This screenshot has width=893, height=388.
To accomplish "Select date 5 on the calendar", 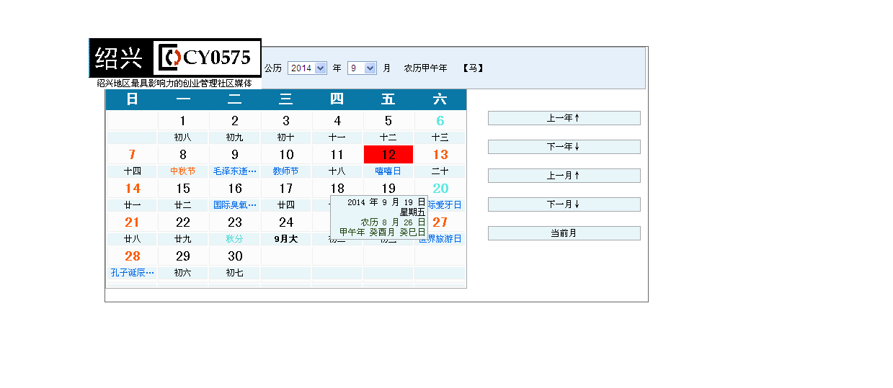I will [x=388, y=121].
